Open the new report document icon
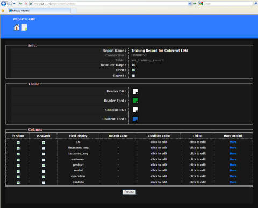258x208 pixels. (24, 27)
